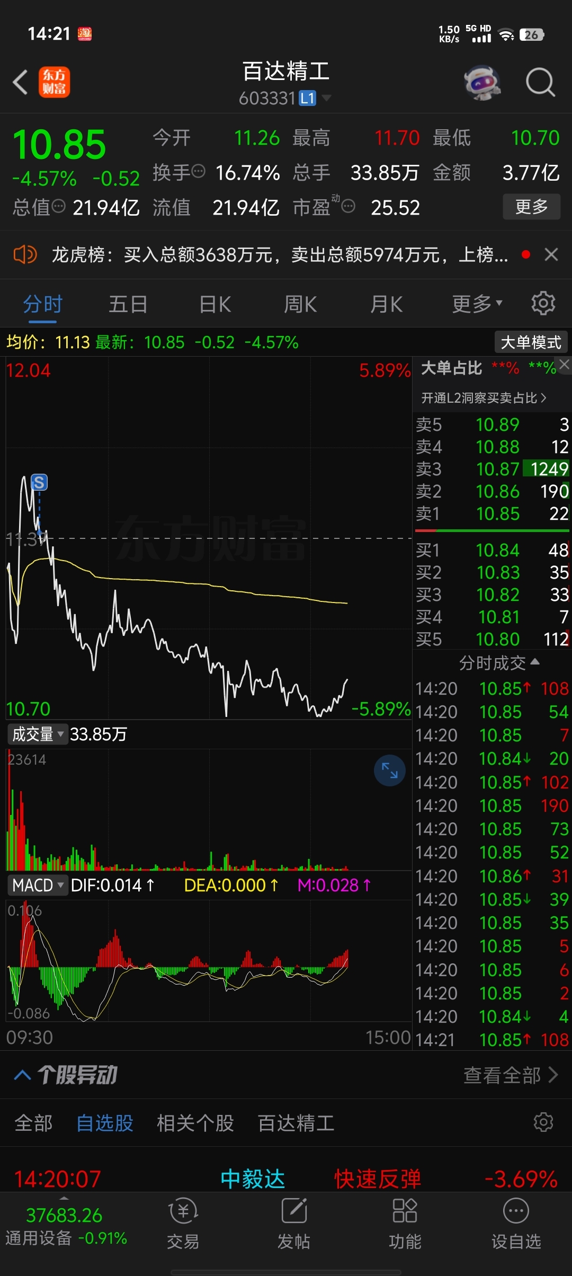Expand chart to fullscreen icon
The width and height of the screenshot is (572, 1276).
pyautogui.click(x=390, y=770)
